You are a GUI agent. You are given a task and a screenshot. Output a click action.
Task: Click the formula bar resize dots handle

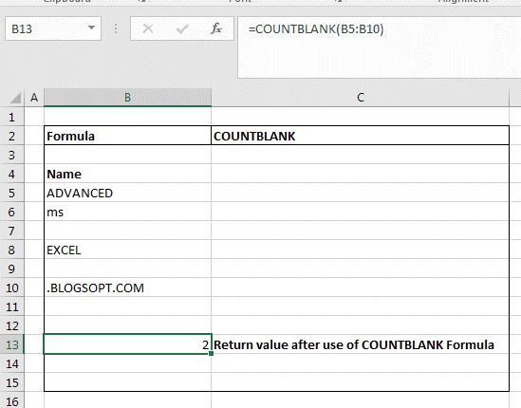[x=116, y=28]
